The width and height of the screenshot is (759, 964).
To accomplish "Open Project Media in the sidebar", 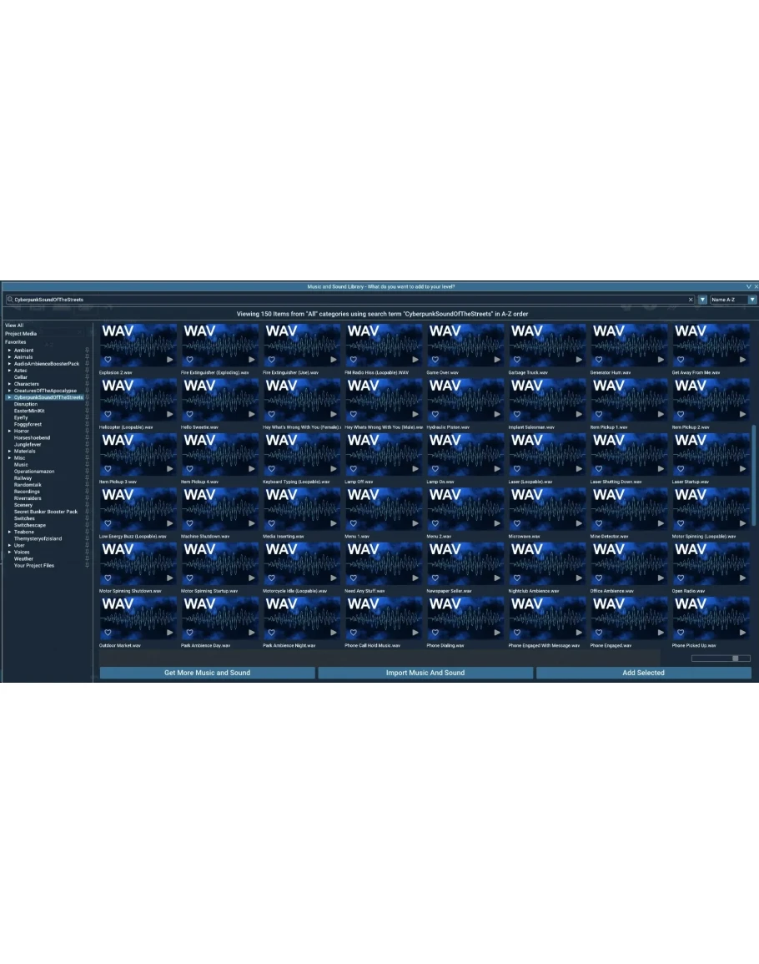I will coord(21,334).
